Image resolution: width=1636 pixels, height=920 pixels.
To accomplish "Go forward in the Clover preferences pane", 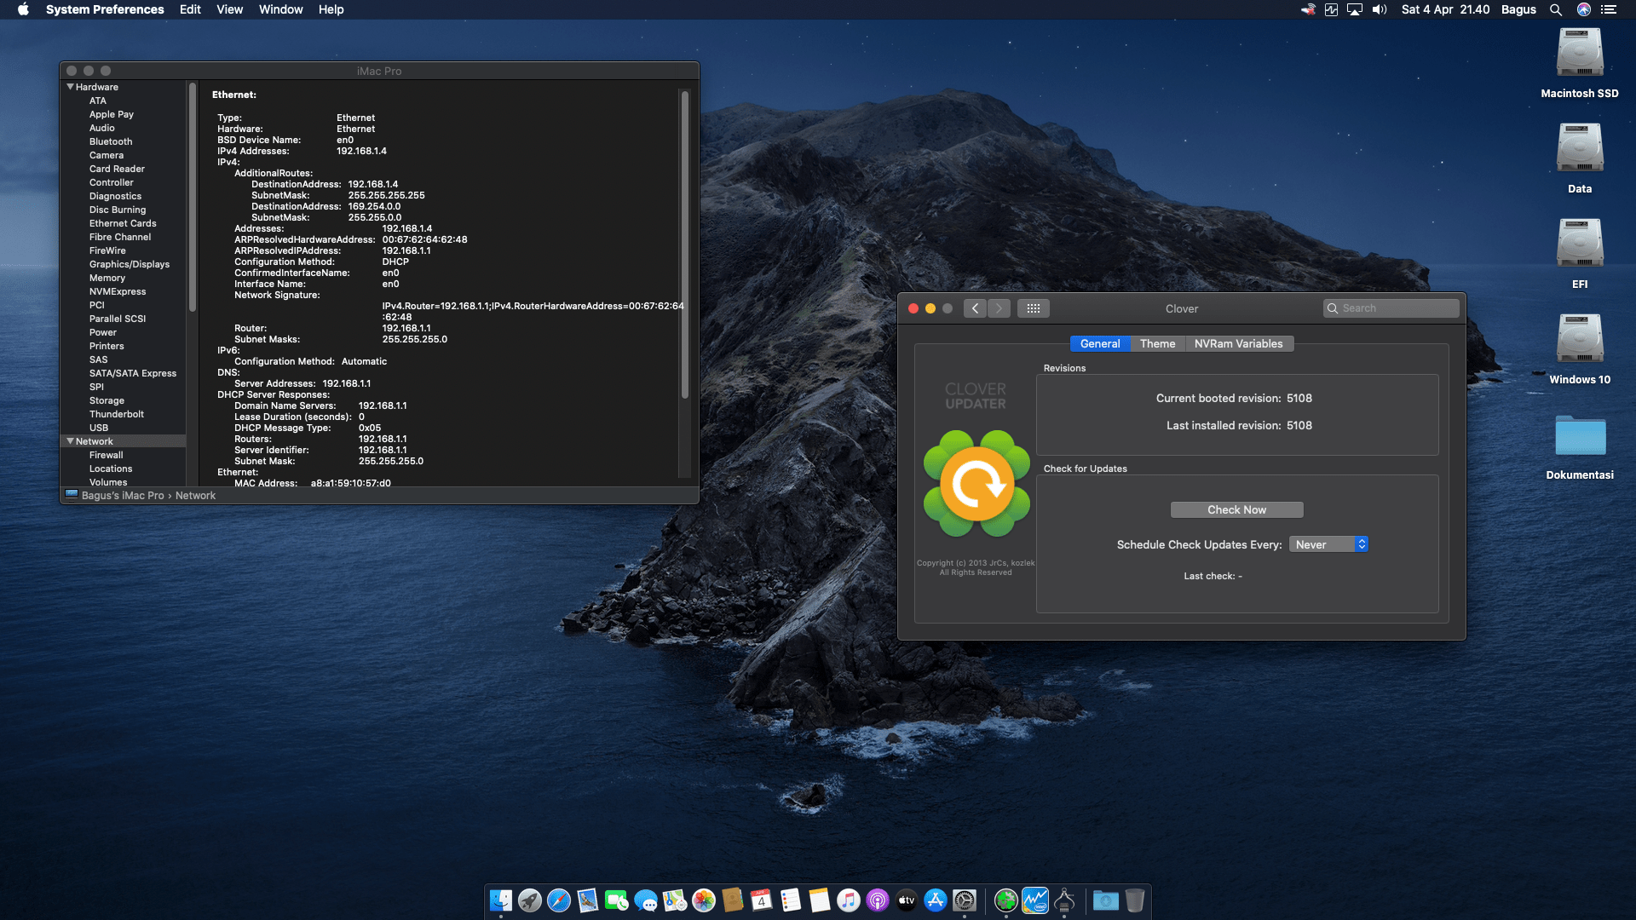I will [x=999, y=308].
